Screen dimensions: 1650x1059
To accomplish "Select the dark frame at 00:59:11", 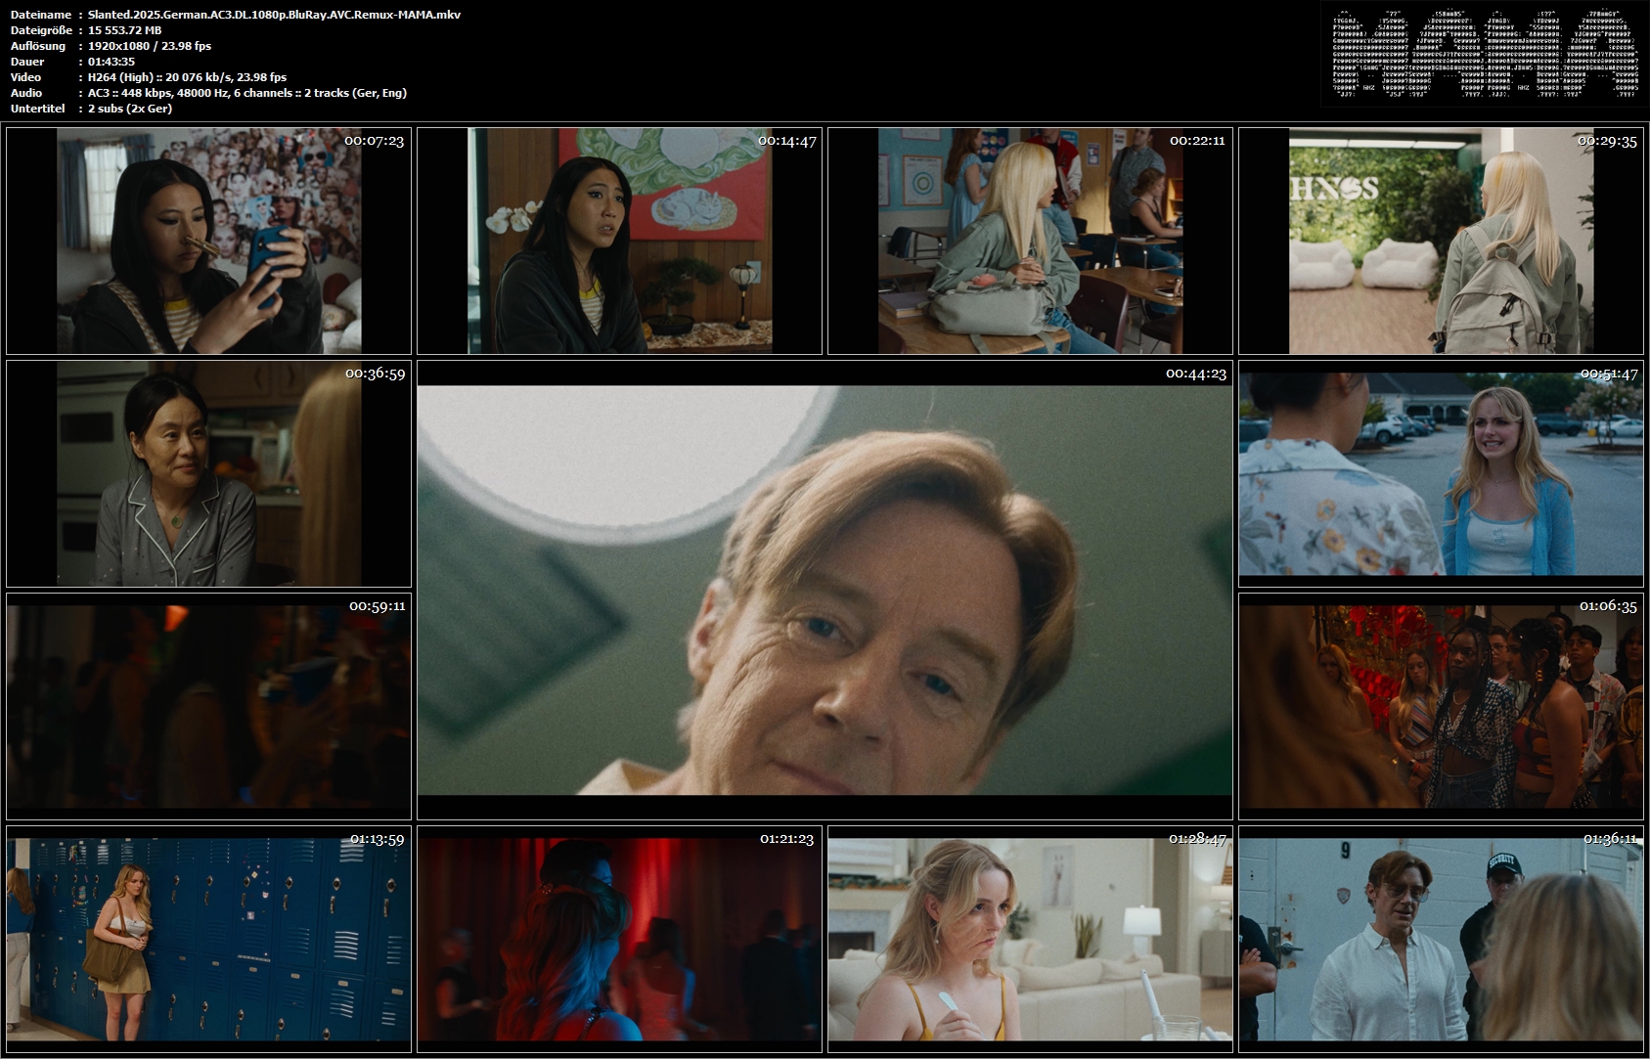I will [x=208, y=706].
